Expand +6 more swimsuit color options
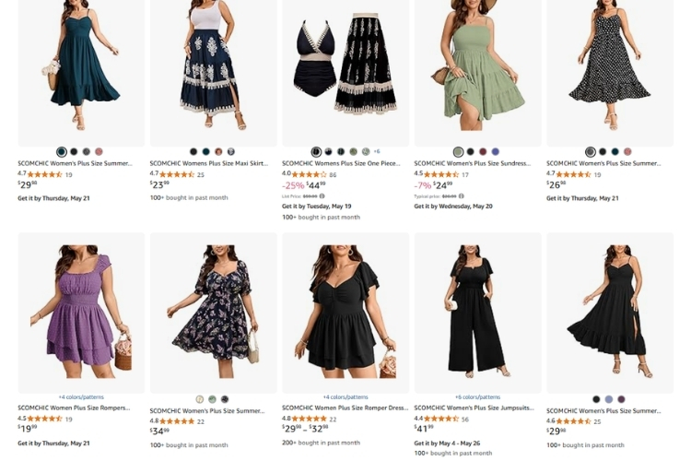Viewport: 691px width, 461px height. 376,151
